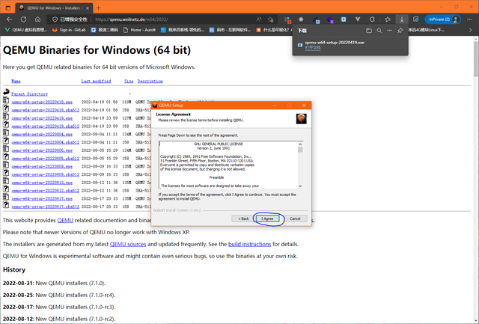Open the read aloud icon in address bar

259,19
